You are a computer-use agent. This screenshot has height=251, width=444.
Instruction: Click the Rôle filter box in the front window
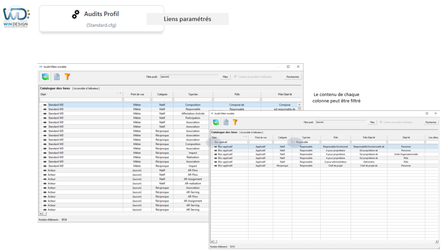tap(336, 142)
